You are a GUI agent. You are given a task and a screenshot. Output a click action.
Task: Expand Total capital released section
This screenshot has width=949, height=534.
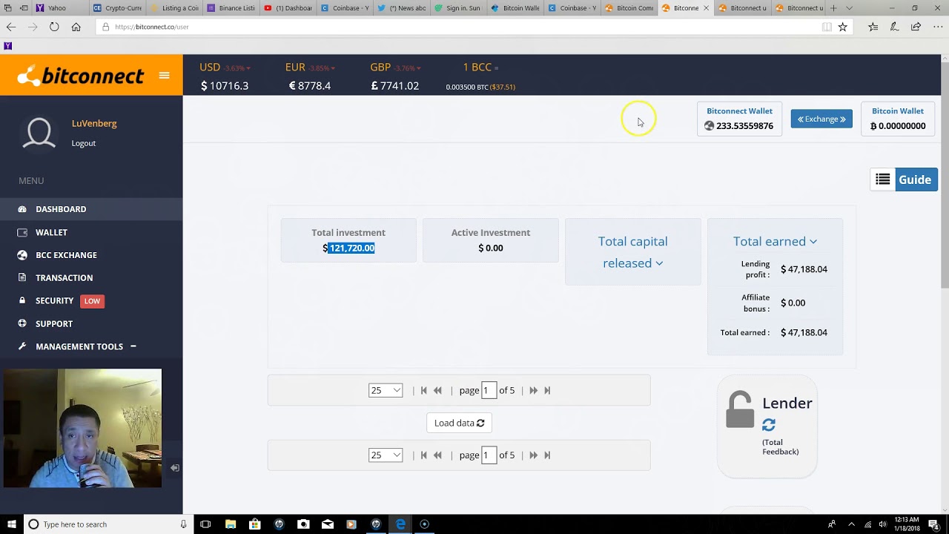pos(633,252)
